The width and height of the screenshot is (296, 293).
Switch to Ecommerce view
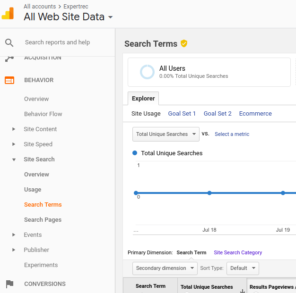(x=255, y=114)
